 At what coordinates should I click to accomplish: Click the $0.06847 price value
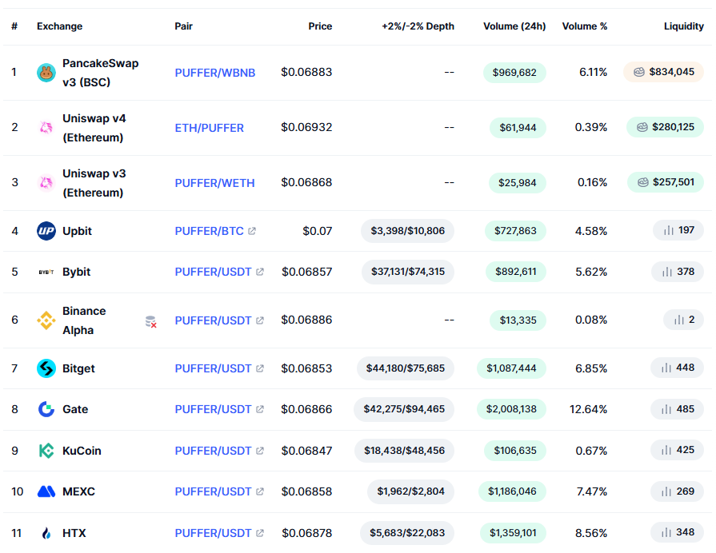(307, 451)
